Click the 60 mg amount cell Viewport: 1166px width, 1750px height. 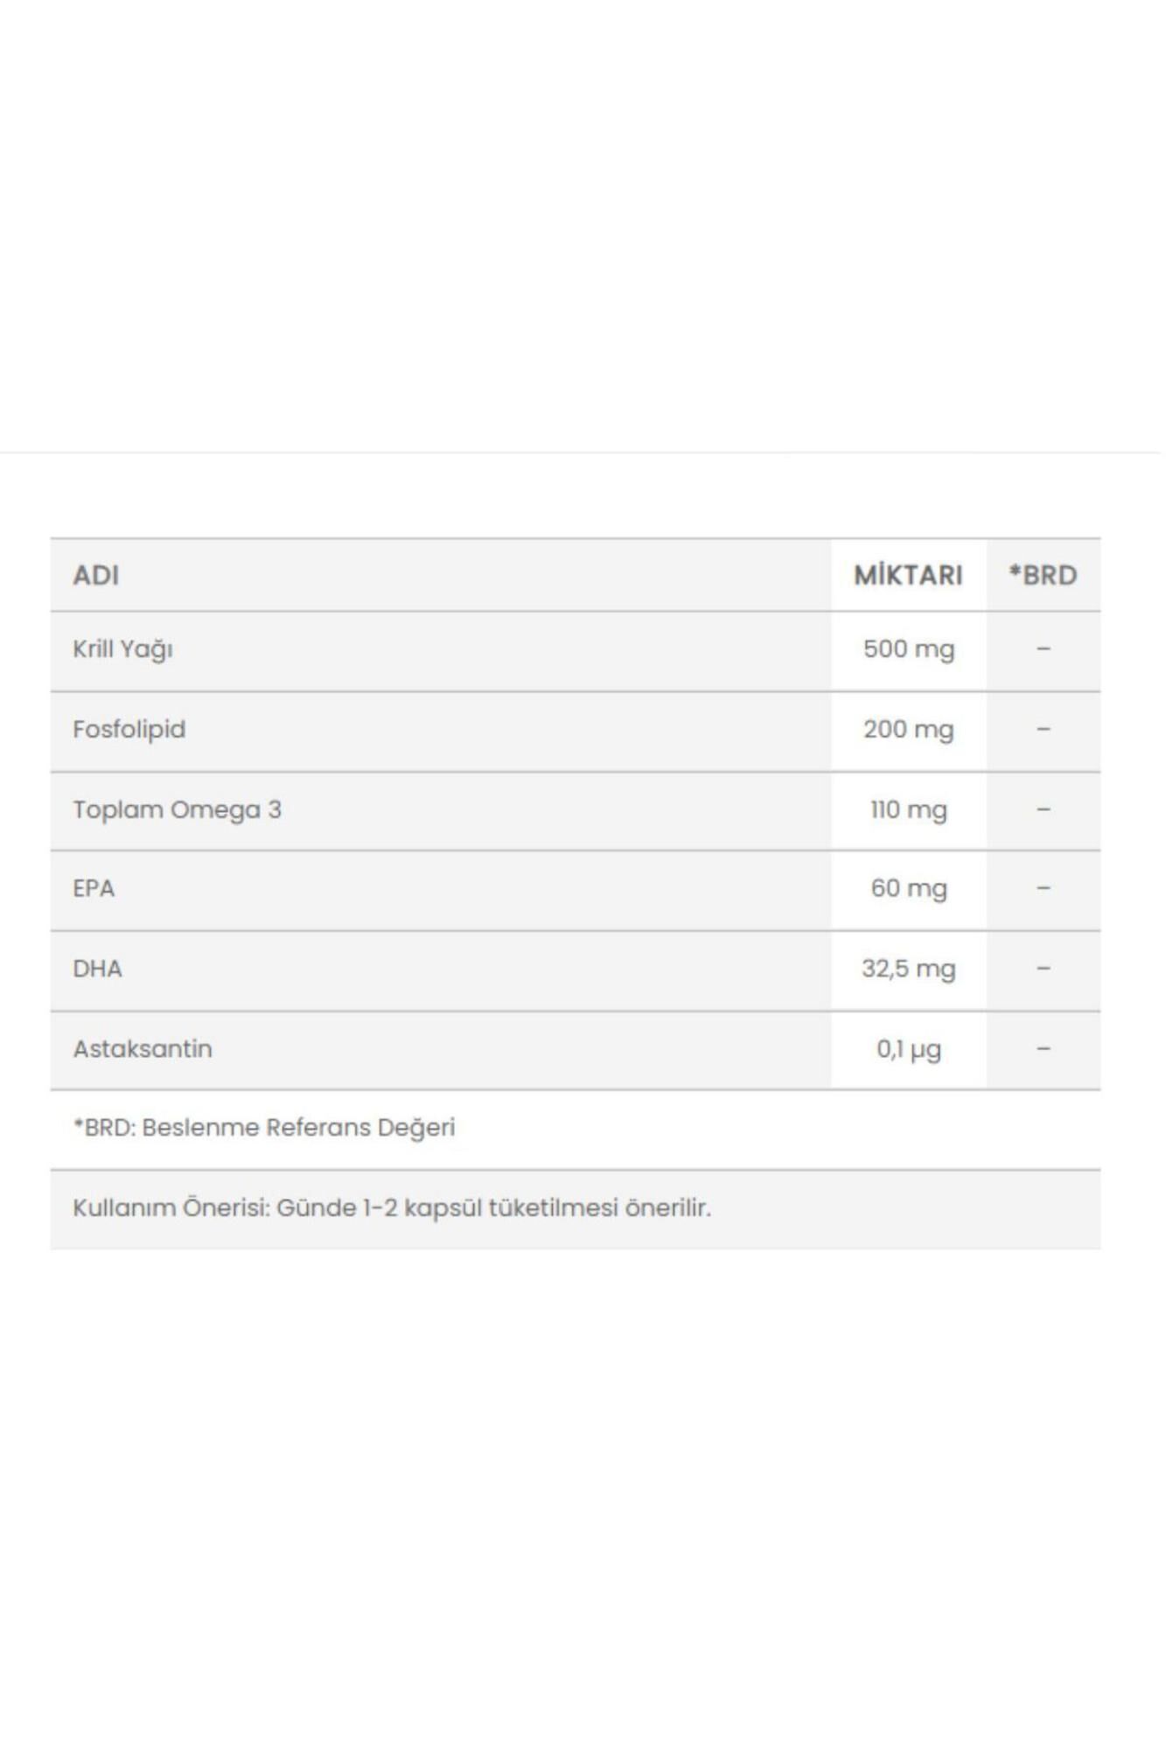click(908, 889)
